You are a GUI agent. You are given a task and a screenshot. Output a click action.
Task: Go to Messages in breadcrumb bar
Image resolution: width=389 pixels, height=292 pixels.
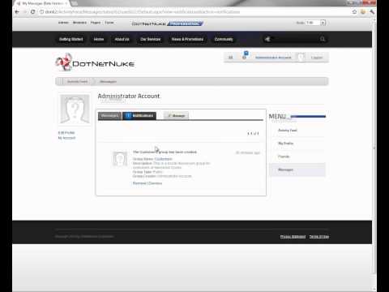[x=108, y=81]
